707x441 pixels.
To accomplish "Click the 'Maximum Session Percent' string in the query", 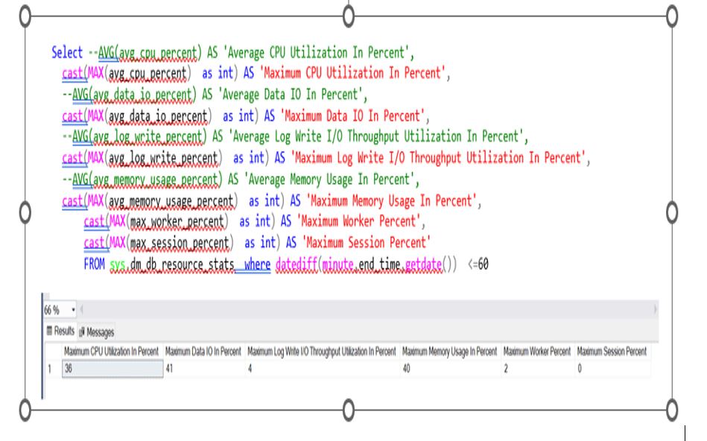I will pos(366,243).
